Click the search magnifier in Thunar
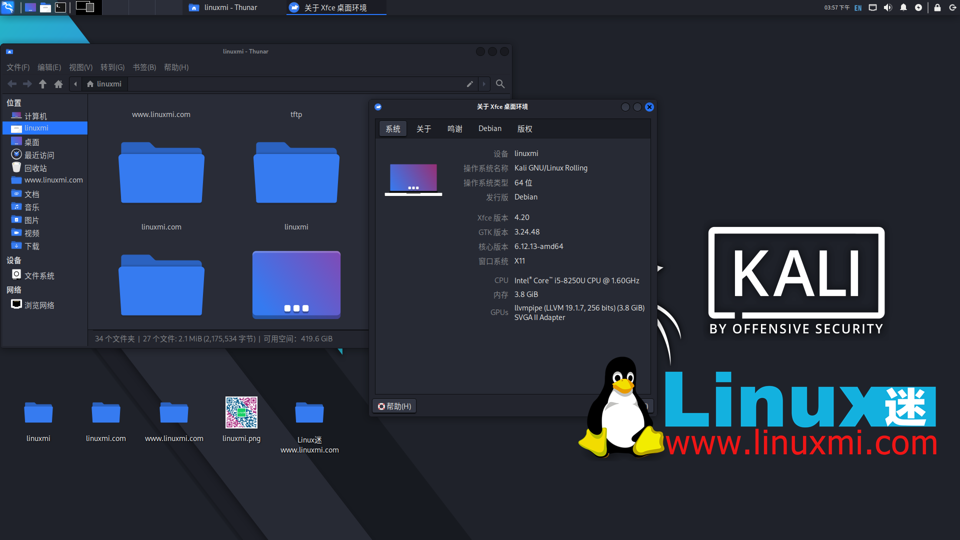Viewport: 960px width, 540px height. [500, 84]
